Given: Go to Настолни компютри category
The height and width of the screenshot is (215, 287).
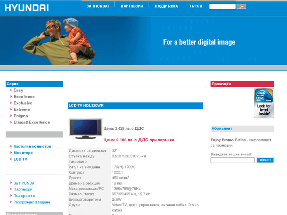Looking at the screenshot, I should (32, 146).
